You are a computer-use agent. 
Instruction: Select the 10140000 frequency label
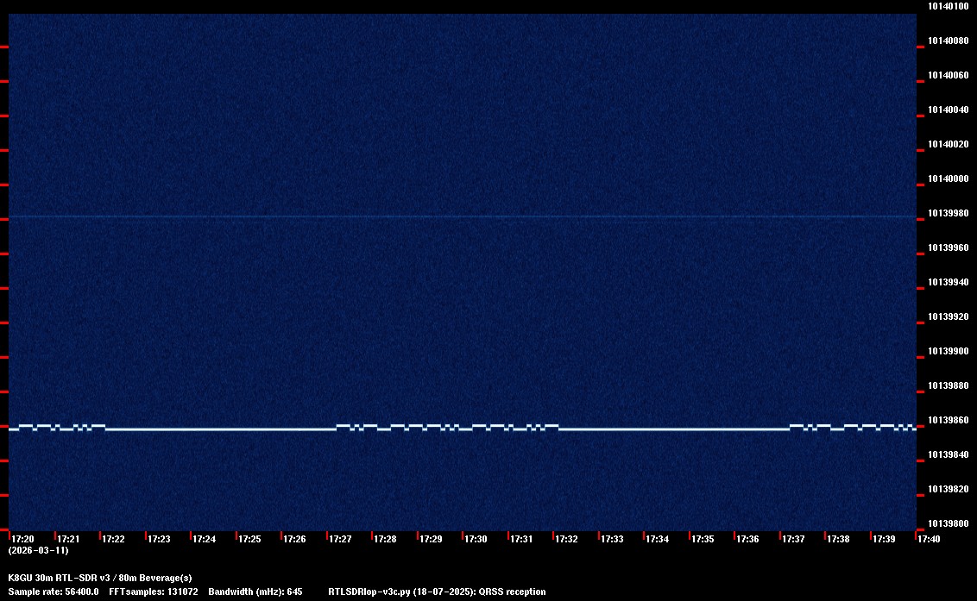948,178
